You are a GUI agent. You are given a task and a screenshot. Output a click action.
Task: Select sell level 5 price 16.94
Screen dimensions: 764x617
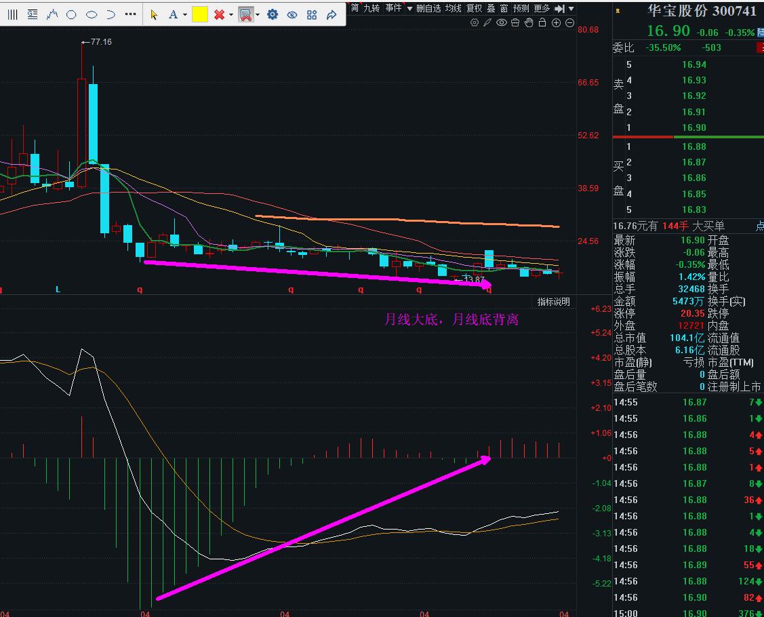(x=694, y=64)
